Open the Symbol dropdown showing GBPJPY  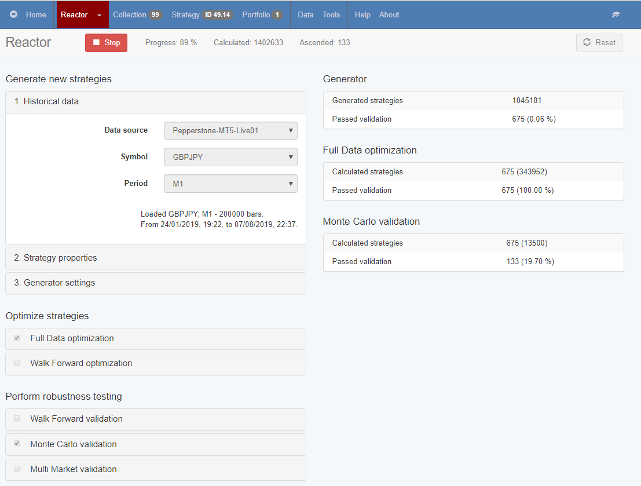coord(230,157)
